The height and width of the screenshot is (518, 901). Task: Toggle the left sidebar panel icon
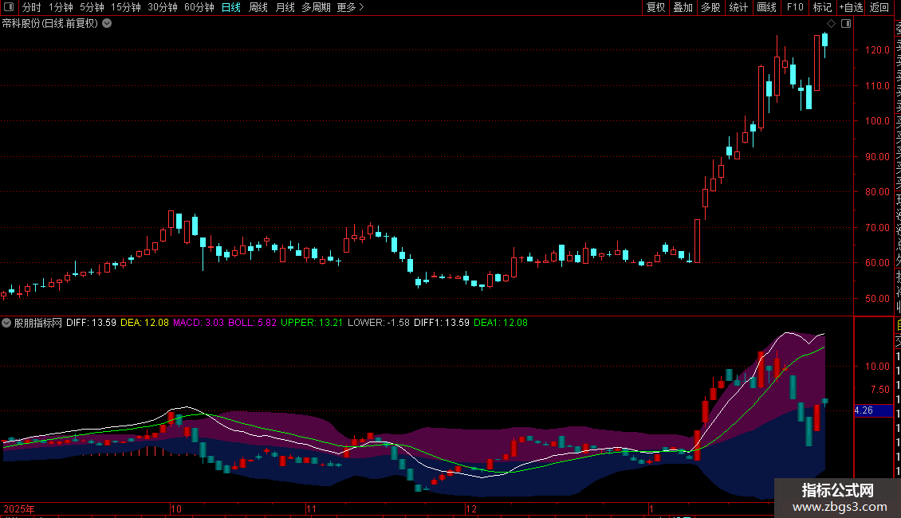9,7
